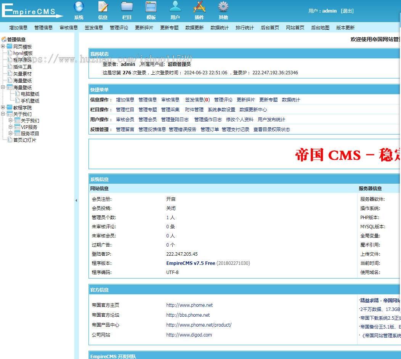Open 查看目录权限状态 link
401x359 pixels.
click(x=272, y=130)
